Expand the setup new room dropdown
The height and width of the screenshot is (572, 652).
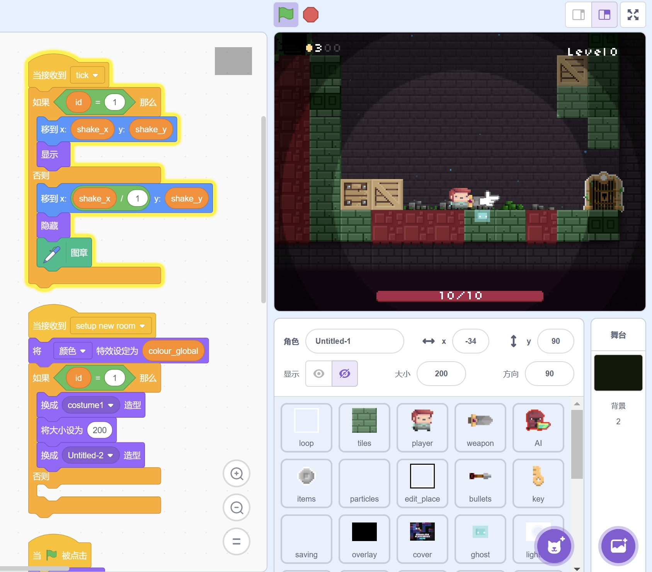[x=142, y=326]
